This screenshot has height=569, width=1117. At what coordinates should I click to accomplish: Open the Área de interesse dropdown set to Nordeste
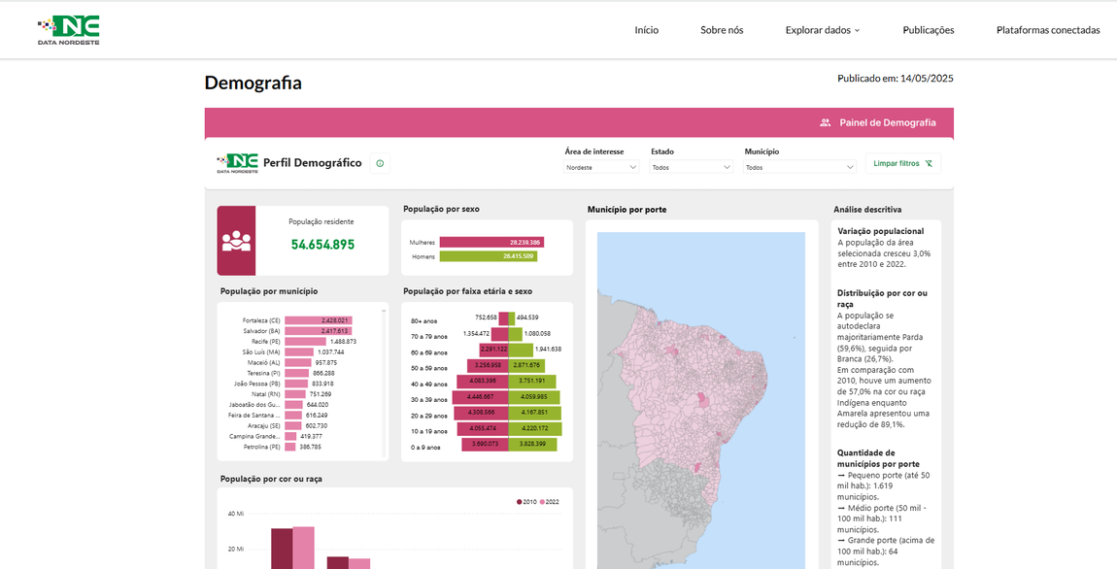(x=600, y=166)
